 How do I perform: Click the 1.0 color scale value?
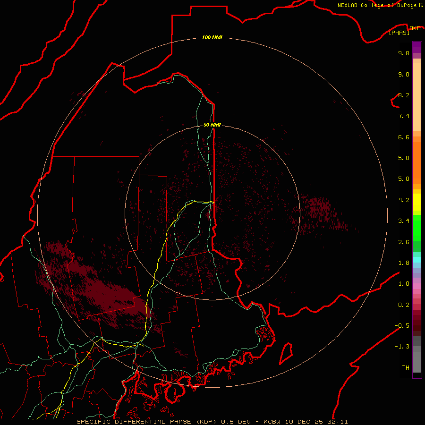click(404, 284)
